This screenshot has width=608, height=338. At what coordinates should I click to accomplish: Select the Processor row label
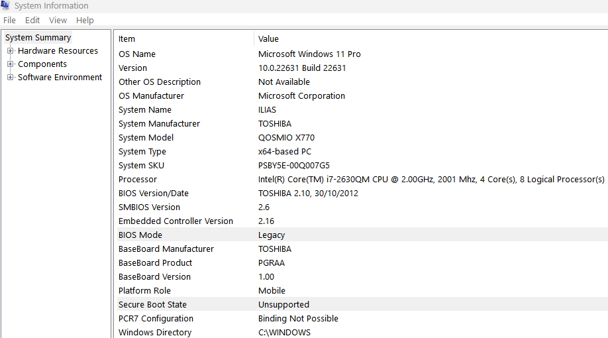click(x=138, y=180)
